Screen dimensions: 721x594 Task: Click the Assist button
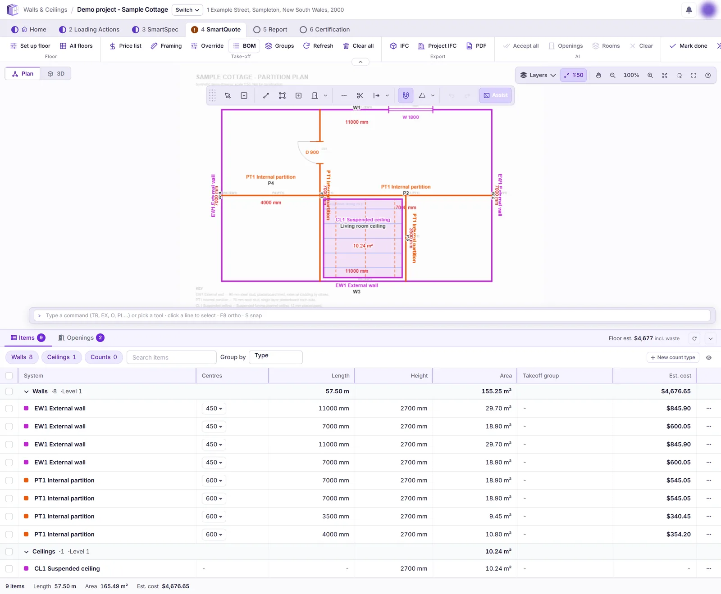[x=495, y=95]
